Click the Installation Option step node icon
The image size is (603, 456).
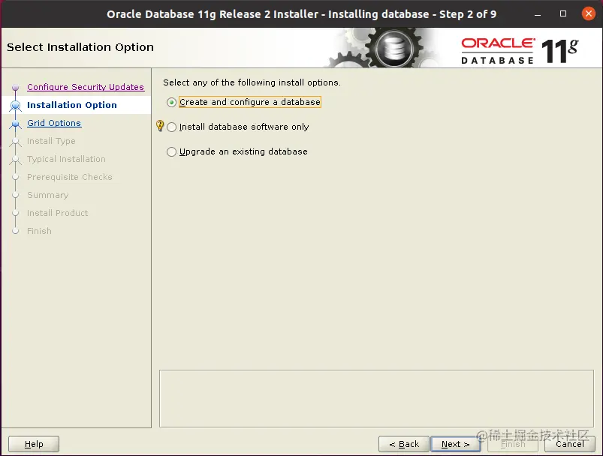pyautogui.click(x=15, y=105)
